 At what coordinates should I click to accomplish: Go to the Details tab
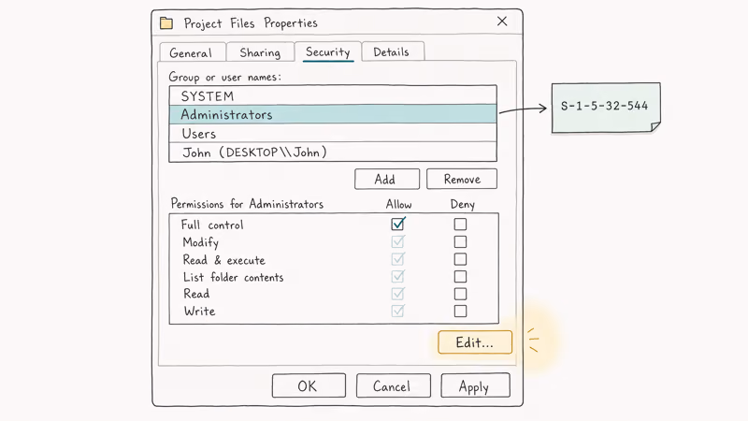coord(393,51)
